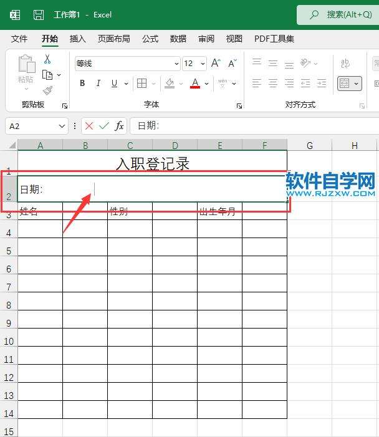Viewport: 379px width, 437px height.
Task: Select column H header
Action: tap(355, 145)
